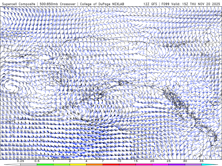Image resolution: width=222 pixels, height=166 pixels.
Task: Click the legend value 4
Action: click(x=86, y=161)
